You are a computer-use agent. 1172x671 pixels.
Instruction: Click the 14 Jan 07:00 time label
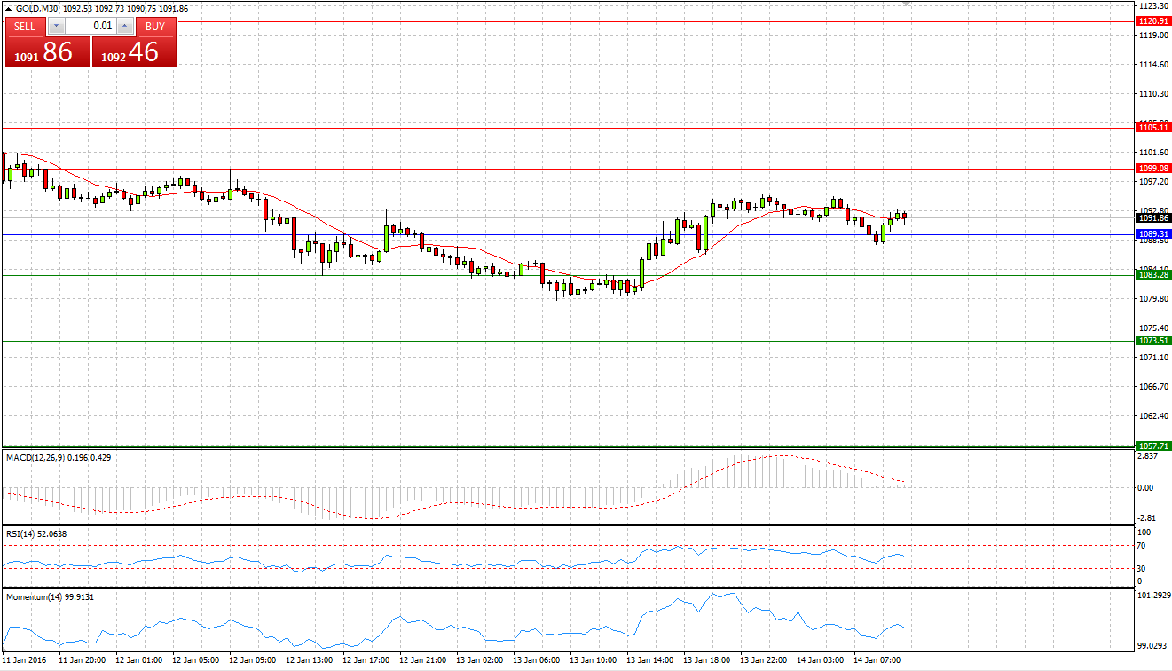[x=877, y=660]
